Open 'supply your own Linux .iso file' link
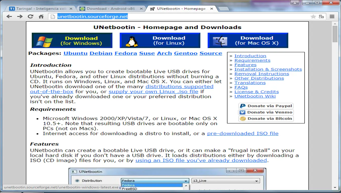341x193 pixels. [153, 91]
